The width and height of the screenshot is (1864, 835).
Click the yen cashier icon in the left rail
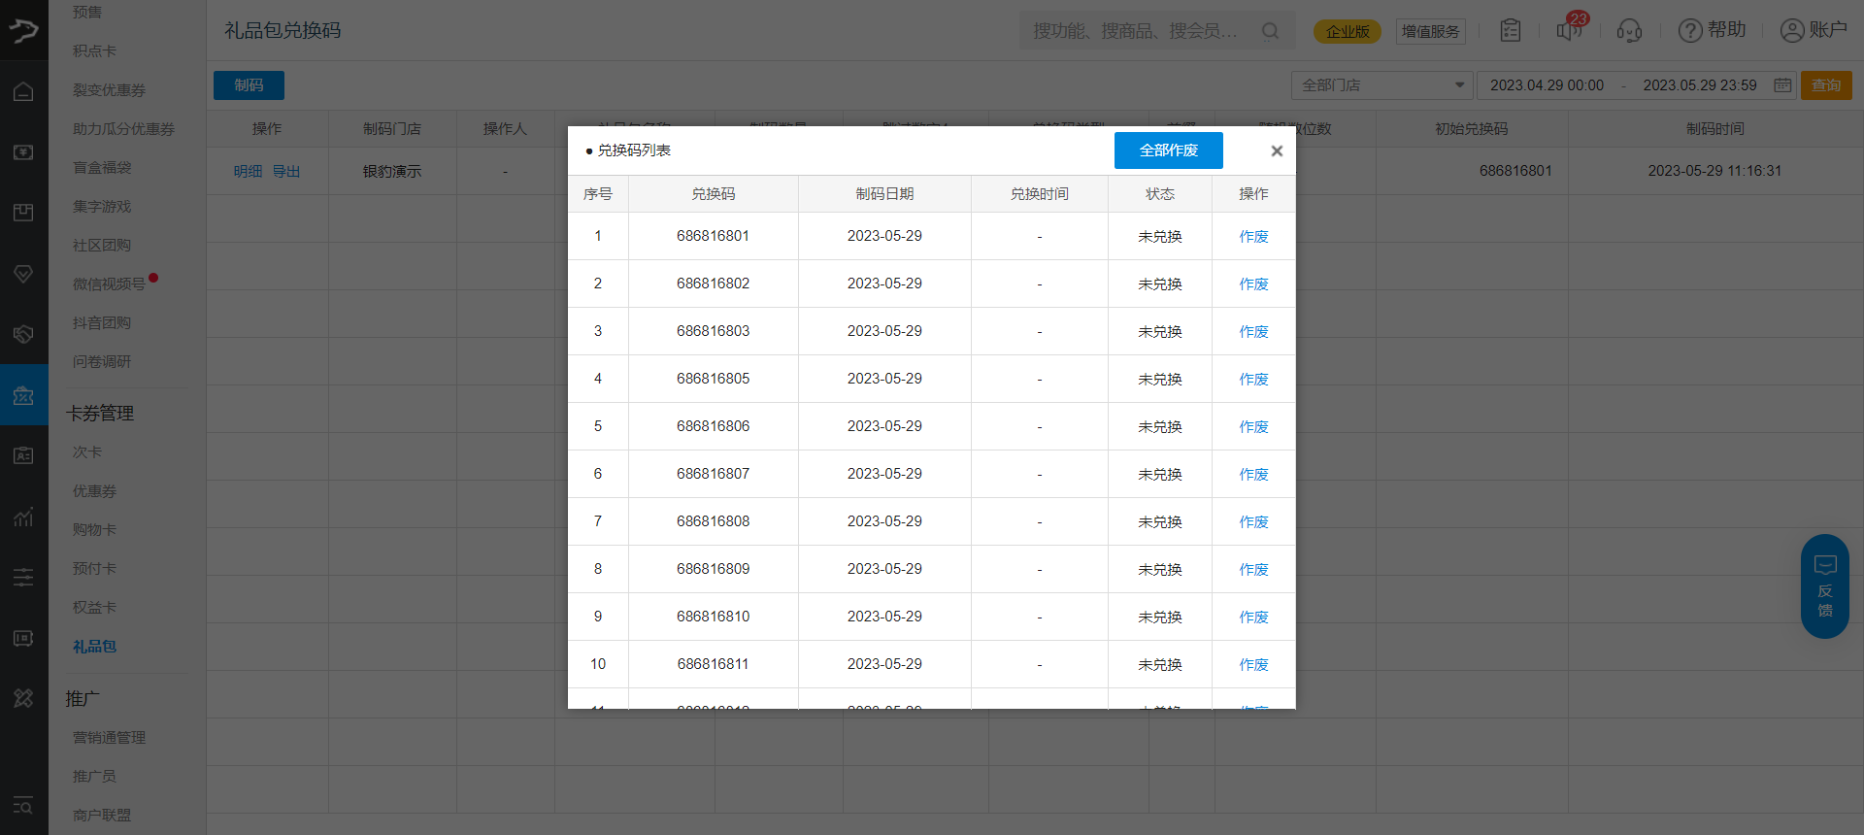tap(23, 152)
